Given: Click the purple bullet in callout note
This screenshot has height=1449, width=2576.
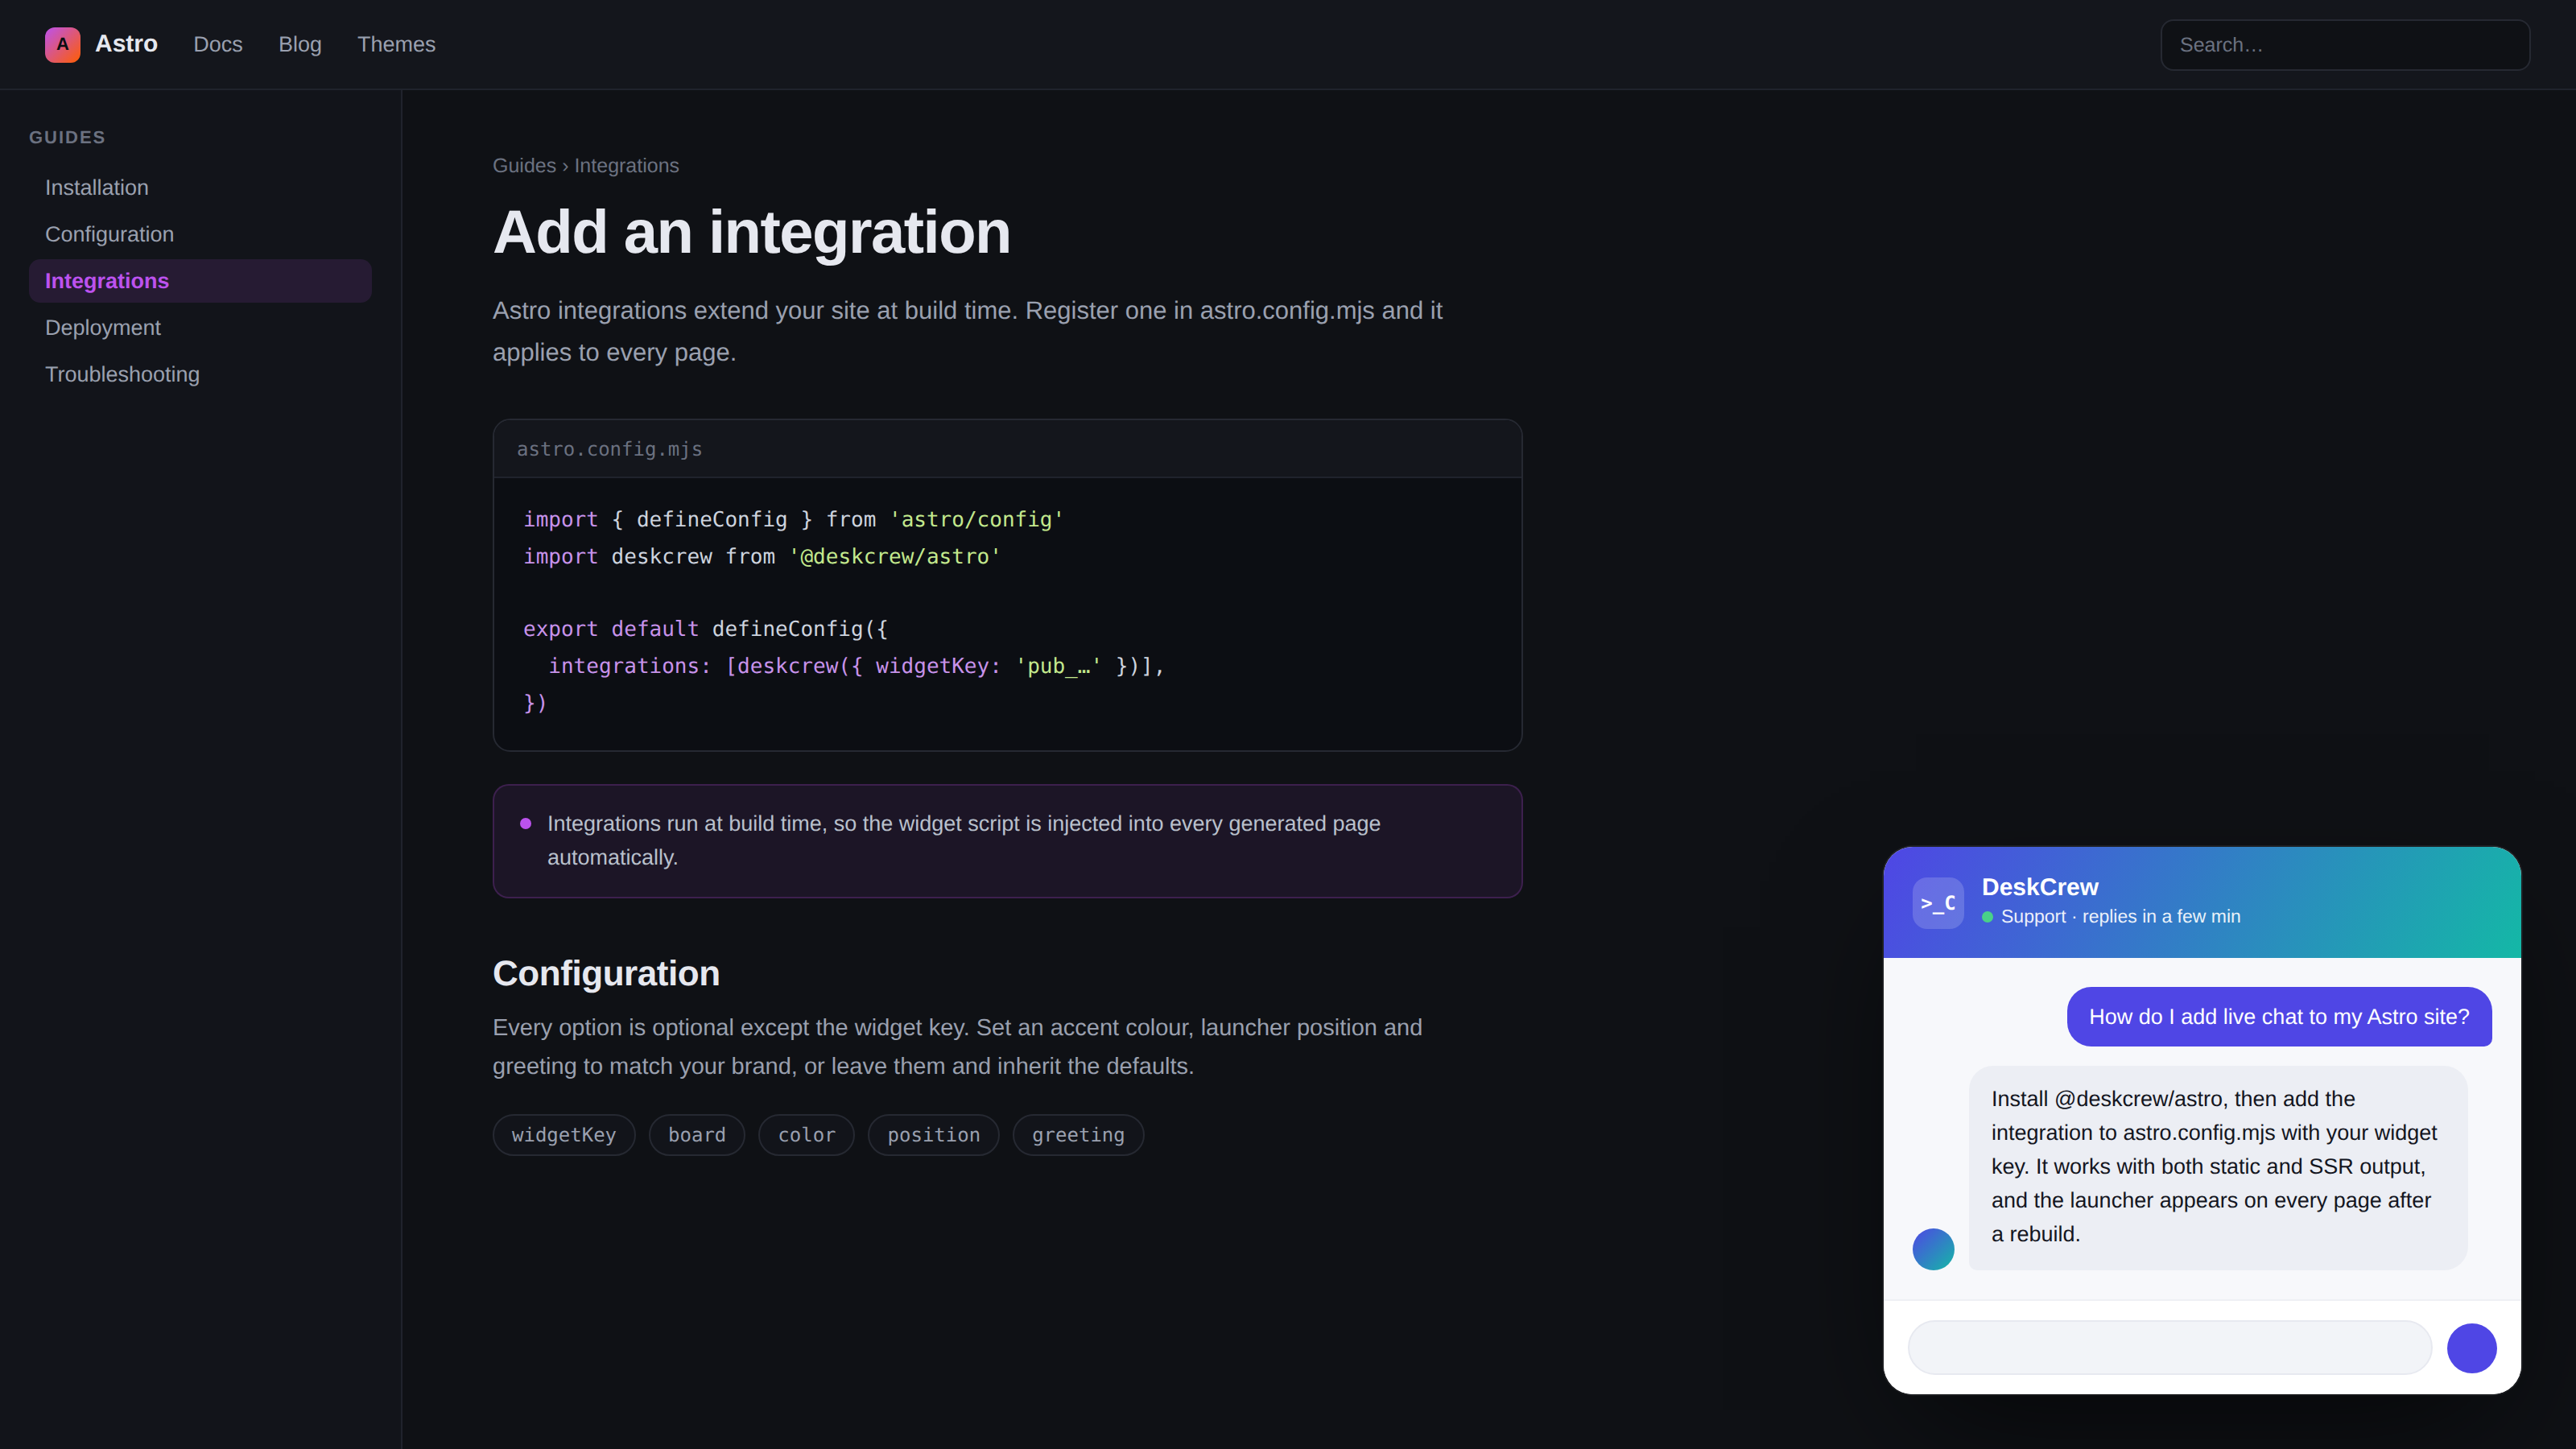Looking at the screenshot, I should (525, 824).
